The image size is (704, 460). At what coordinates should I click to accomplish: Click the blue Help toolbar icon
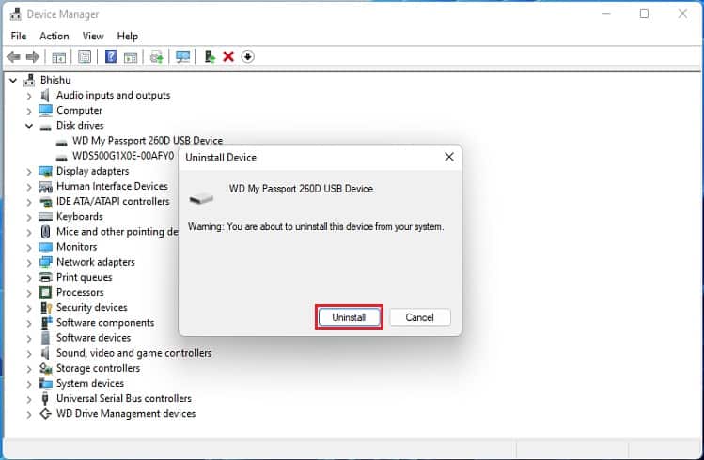(111, 56)
